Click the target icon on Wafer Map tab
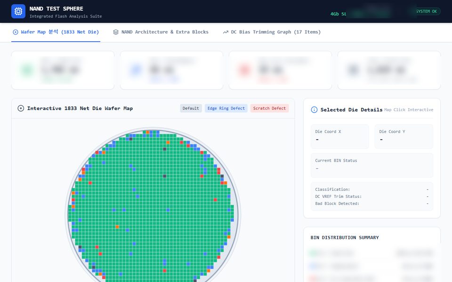The image size is (452, 282). (16, 32)
